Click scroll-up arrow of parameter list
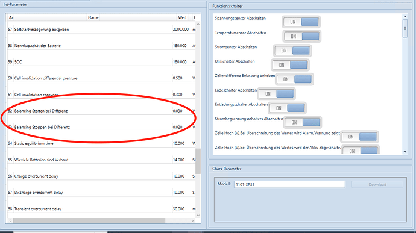 198,24
